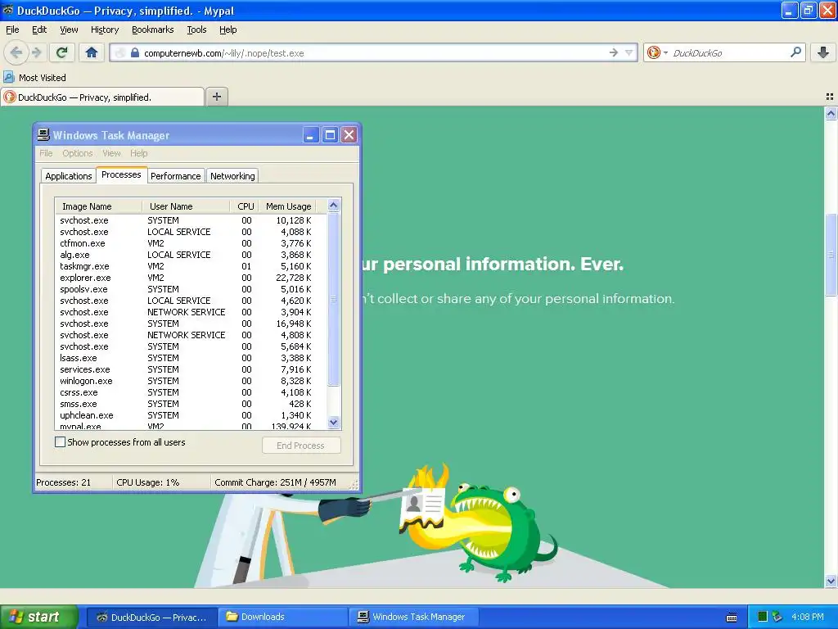Screen dimensions: 838x629
Task: Switch to Task Manager Applications tab
Action: tap(69, 176)
